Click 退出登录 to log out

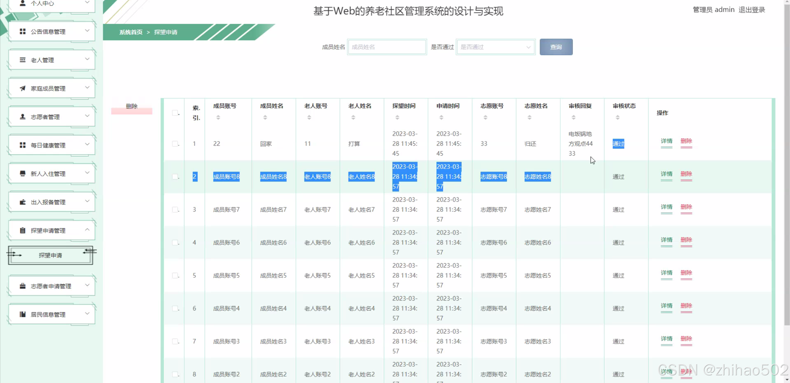click(751, 10)
